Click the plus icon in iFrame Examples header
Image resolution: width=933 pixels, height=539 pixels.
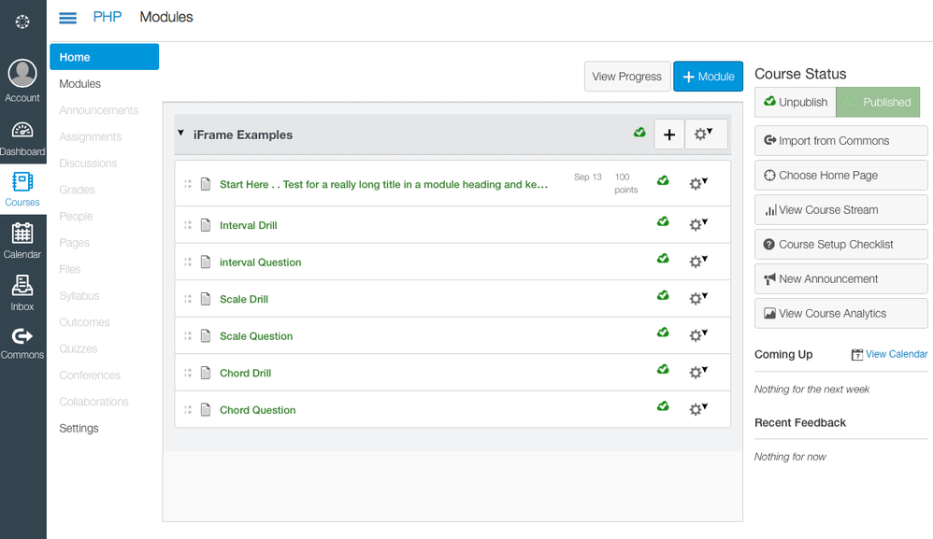click(x=668, y=135)
